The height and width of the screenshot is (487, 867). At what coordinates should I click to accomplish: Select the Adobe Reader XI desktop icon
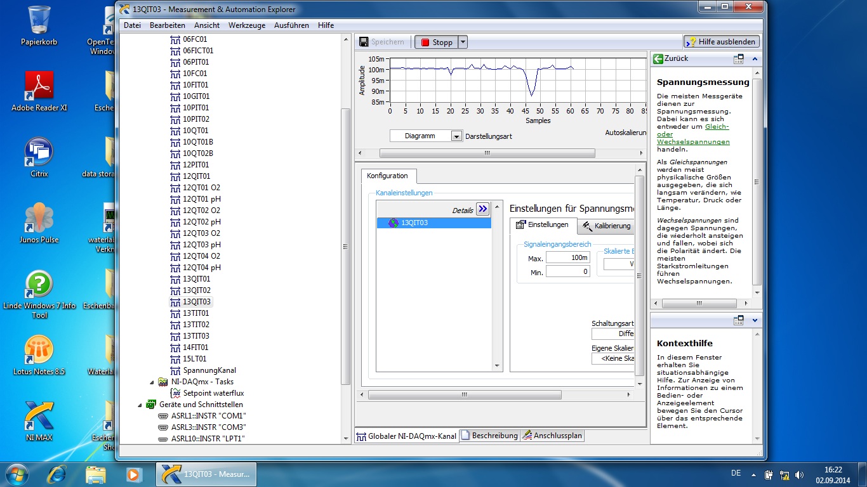click(x=39, y=92)
